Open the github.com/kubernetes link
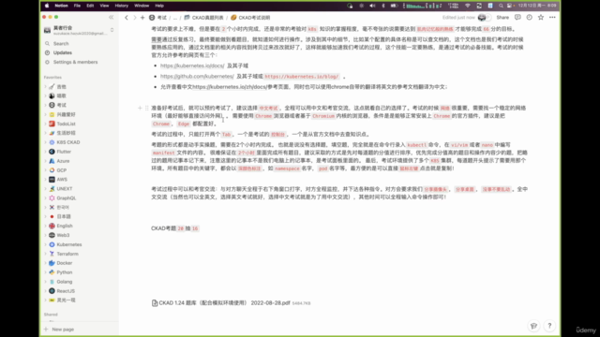The width and height of the screenshot is (600, 337). pyautogui.click(x=197, y=77)
